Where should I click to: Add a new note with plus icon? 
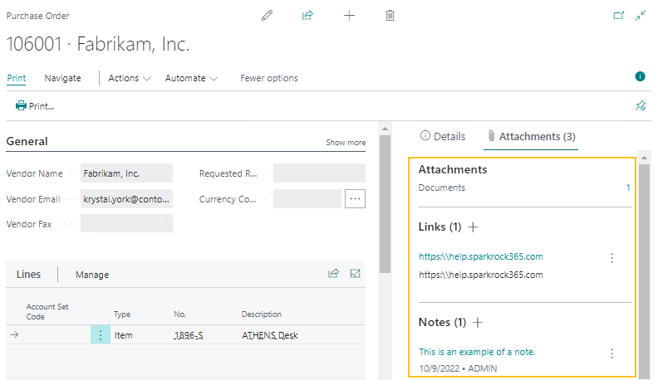(x=478, y=322)
